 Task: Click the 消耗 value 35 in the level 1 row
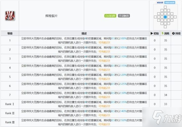(165, 41)
